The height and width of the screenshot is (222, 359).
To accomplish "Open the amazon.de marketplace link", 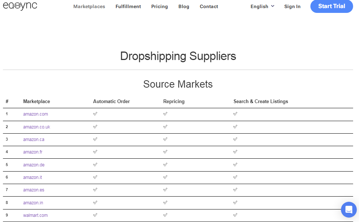I will pyautogui.click(x=34, y=165).
